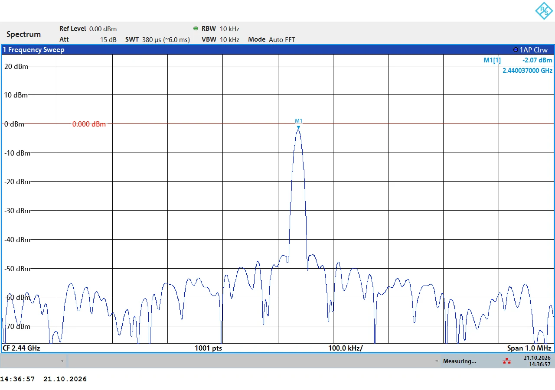555x390 pixels.
Task: Click the -40 dBm axis label
Action: (x=17, y=240)
